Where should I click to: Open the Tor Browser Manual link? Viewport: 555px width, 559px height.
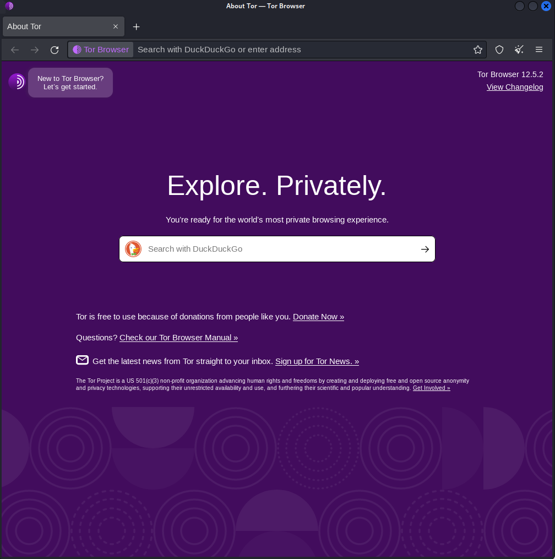(178, 338)
